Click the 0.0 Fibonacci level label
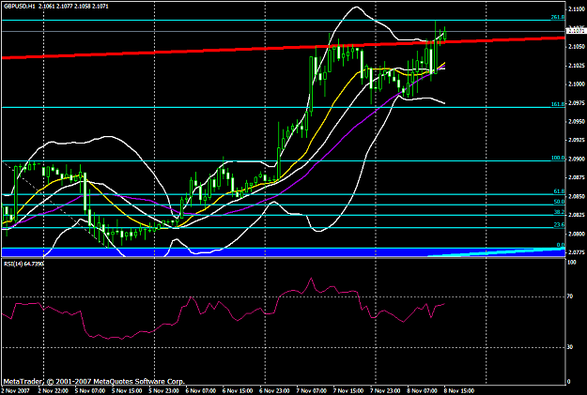This screenshot has width=587, height=395. (x=561, y=245)
